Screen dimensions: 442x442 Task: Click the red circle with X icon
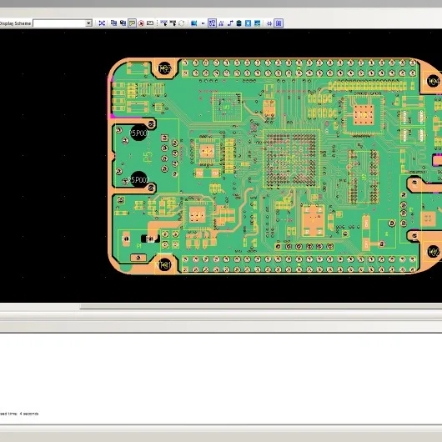141,23
